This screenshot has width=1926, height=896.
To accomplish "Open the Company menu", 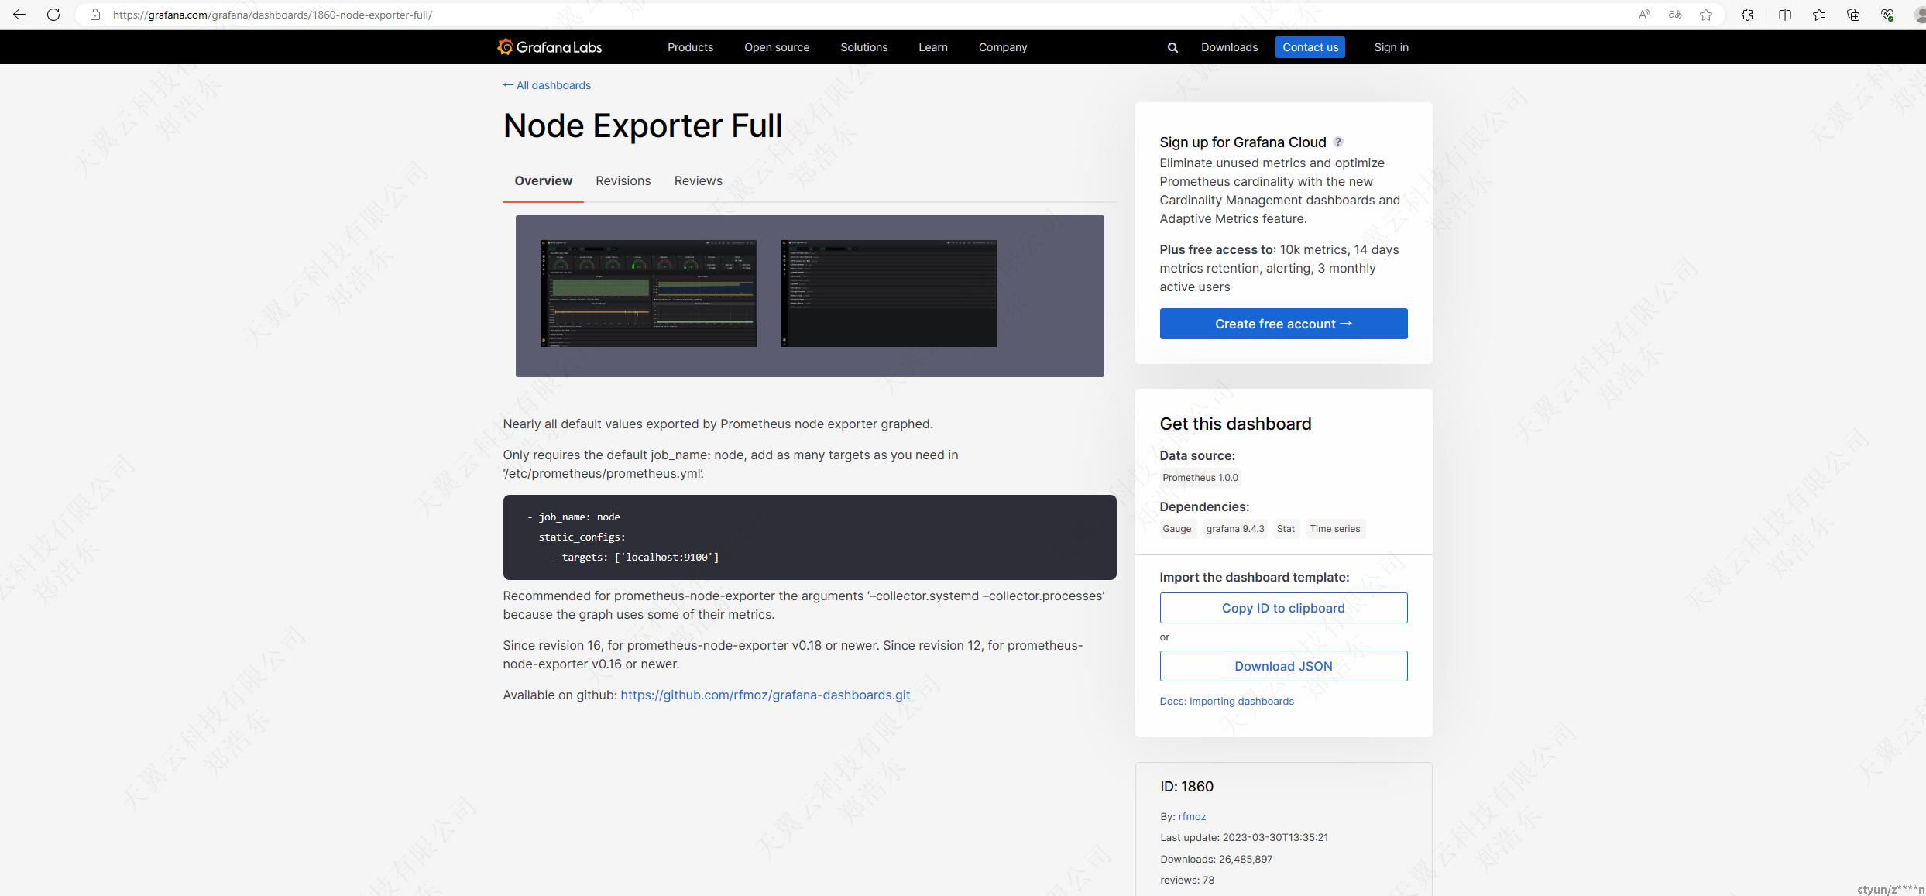I will 1002,47.
